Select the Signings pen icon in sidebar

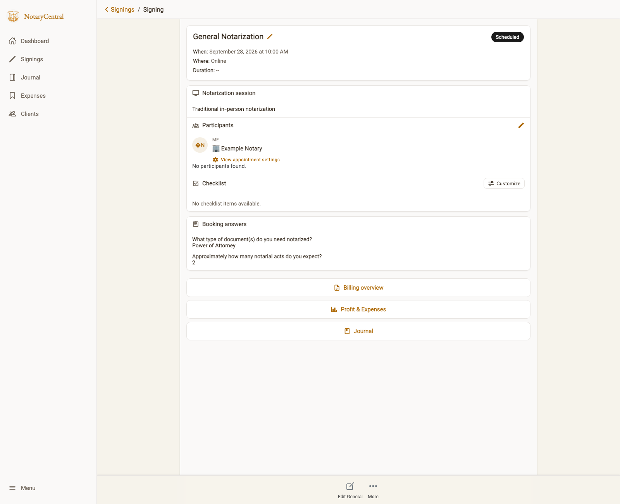[12, 59]
